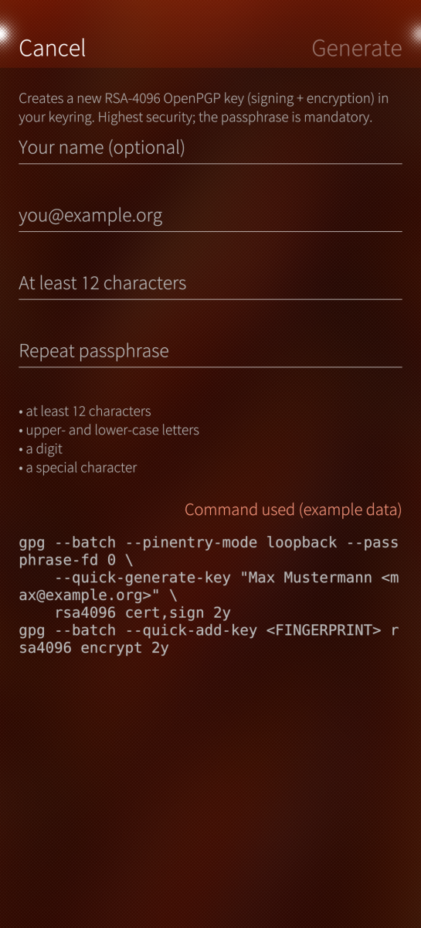Click the gpg --batch --pinentry-mode loopback line

(x=209, y=542)
